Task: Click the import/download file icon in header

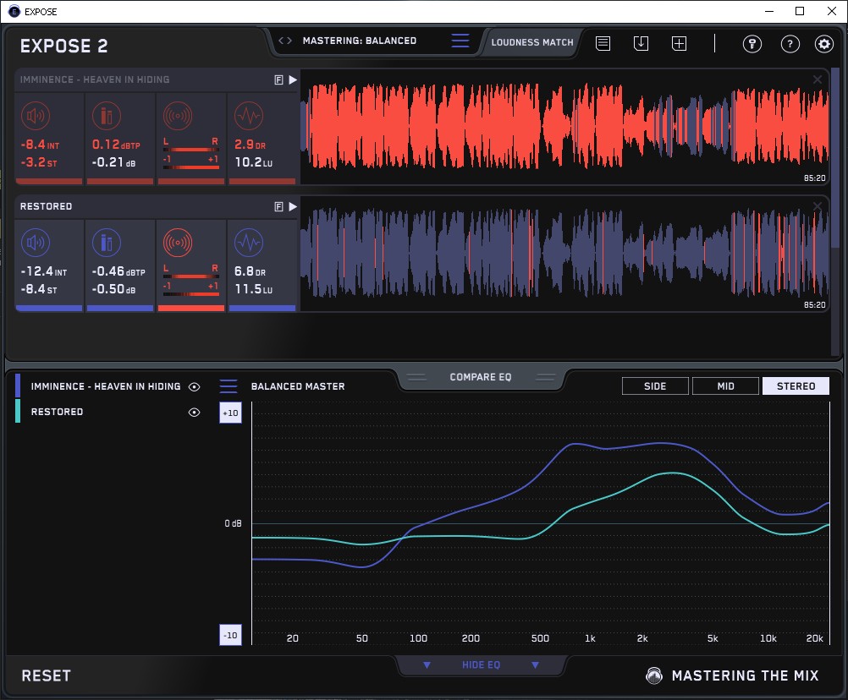Action: (x=641, y=43)
